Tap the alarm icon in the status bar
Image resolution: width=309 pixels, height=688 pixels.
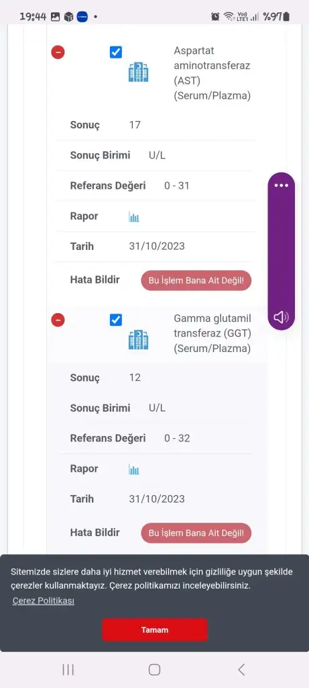click(215, 17)
